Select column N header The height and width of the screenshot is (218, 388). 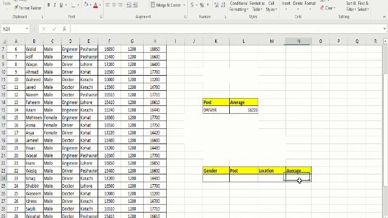point(298,41)
